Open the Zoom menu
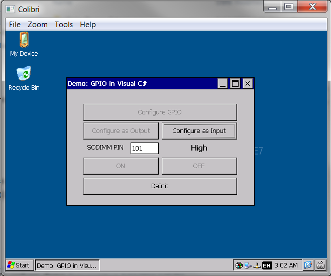This screenshot has width=331, height=276. [38, 25]
